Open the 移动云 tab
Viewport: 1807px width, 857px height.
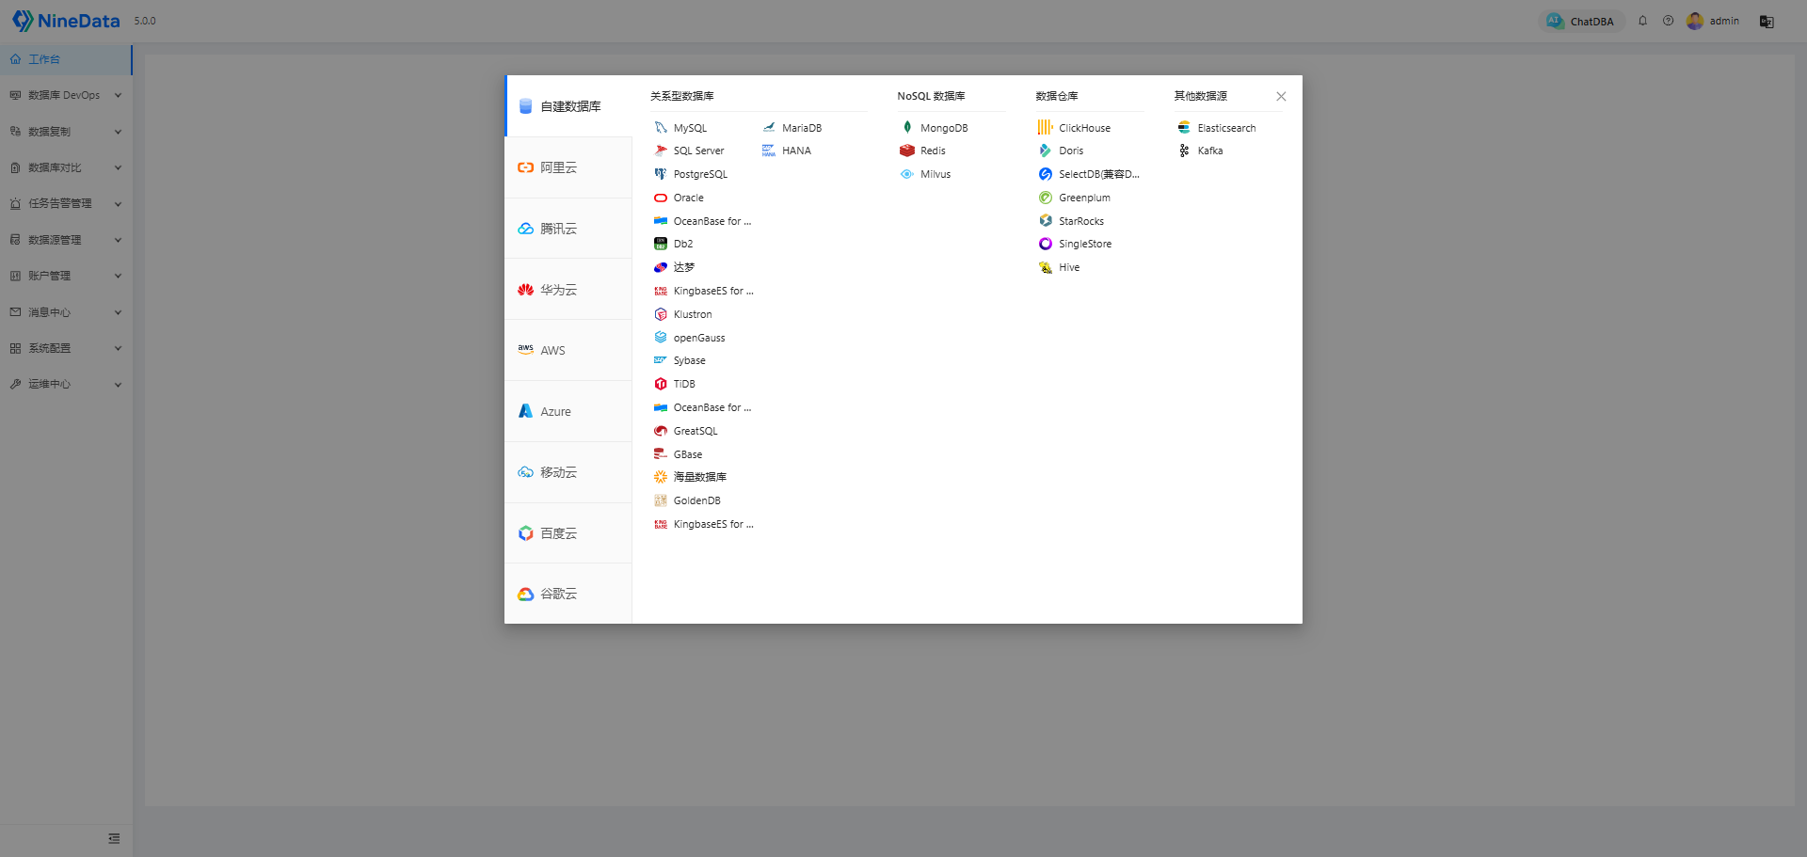tap(568, 472)
